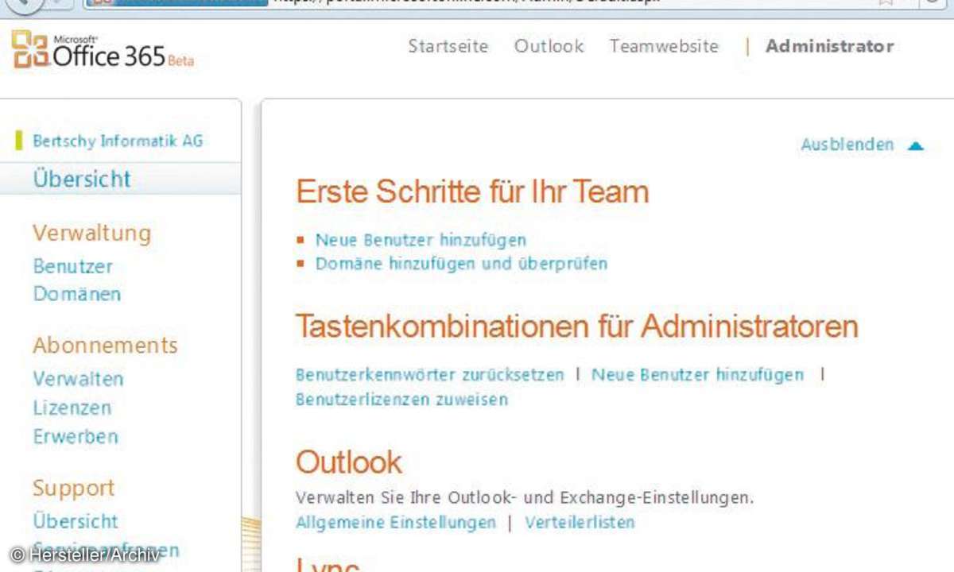954x572 pixels.
Task: Collapse the section using the Ausblenden arrow
Action: pos(916,145)
